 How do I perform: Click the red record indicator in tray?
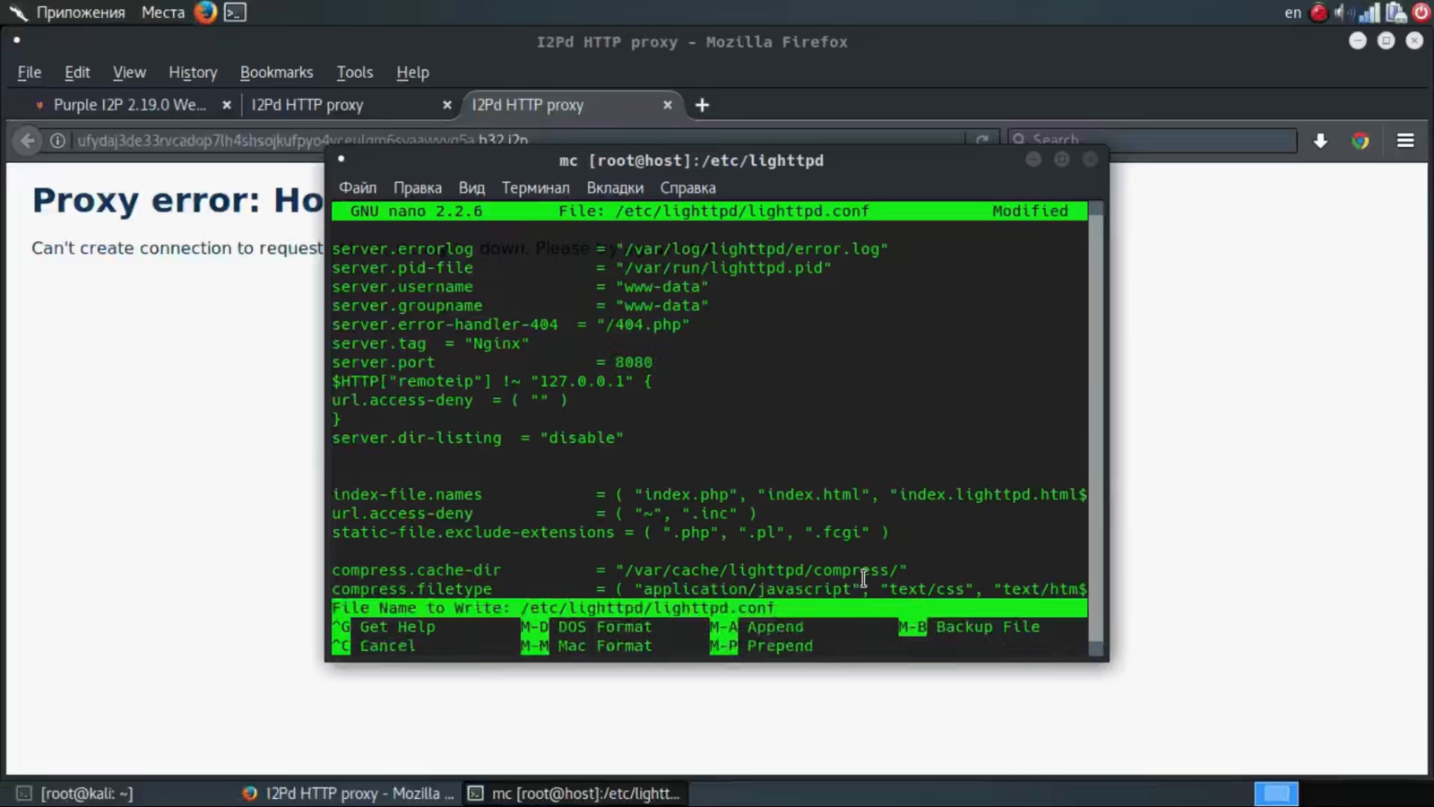point(1318,13)
